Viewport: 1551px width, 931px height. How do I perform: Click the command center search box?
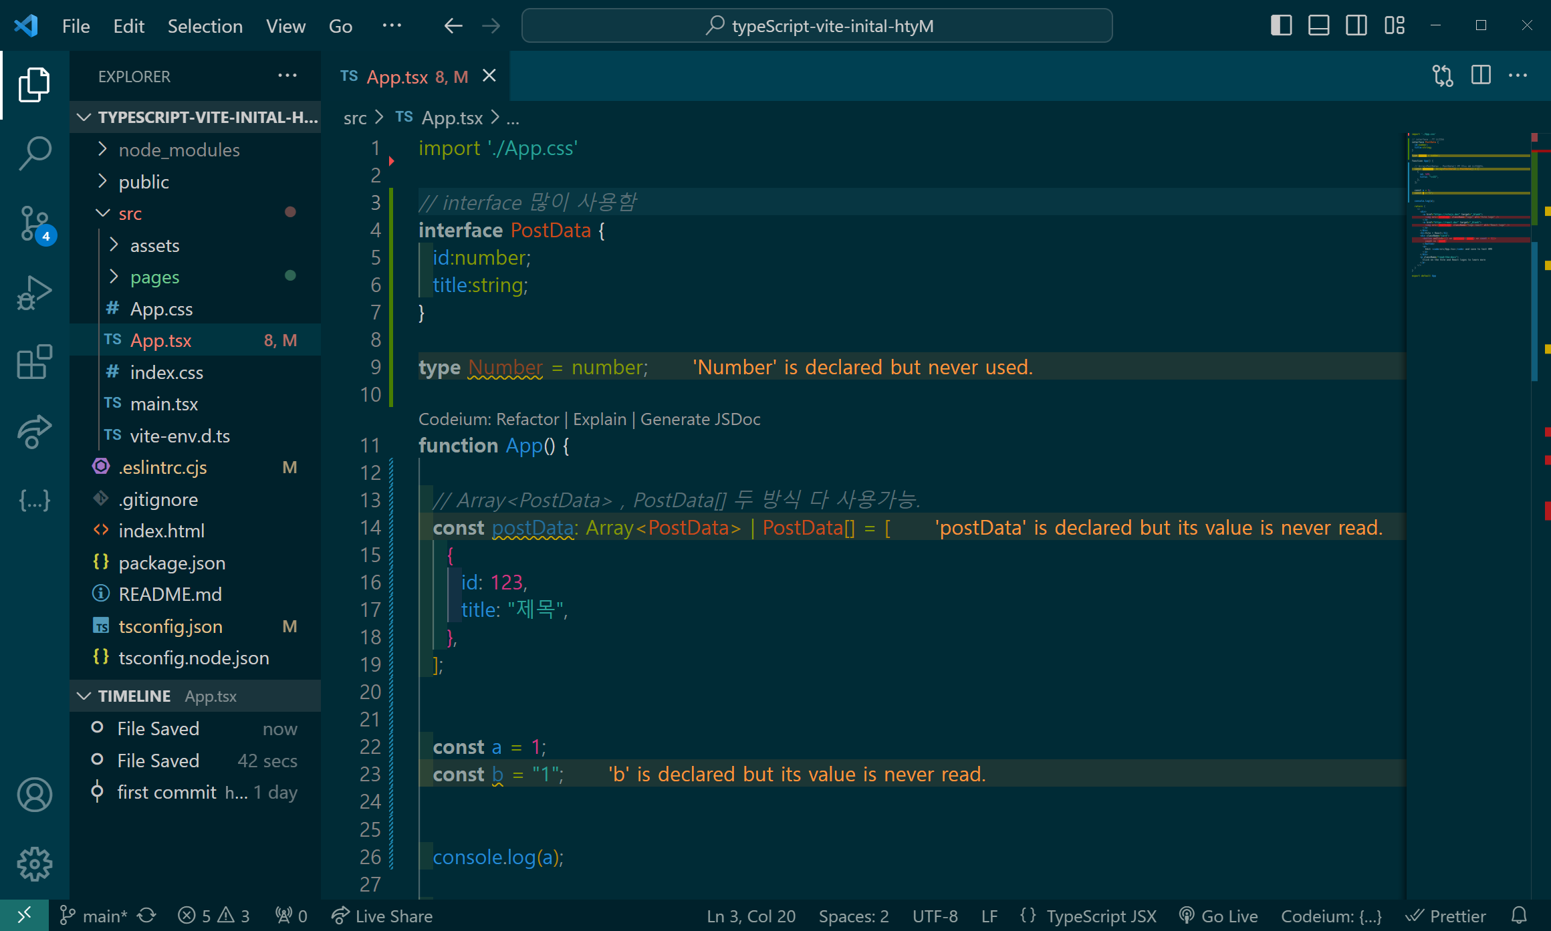tap(817, 25)
